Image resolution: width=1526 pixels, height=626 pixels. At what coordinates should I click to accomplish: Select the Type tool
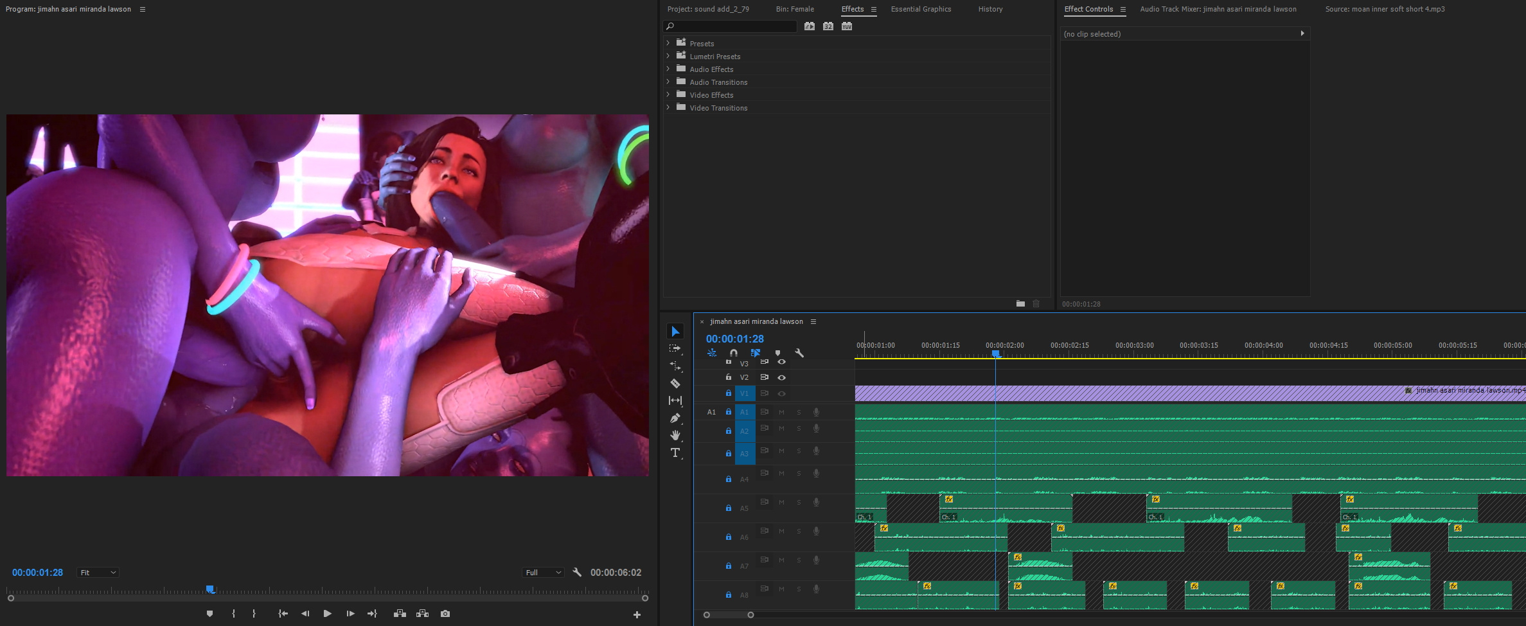click(x=675, y=452)
